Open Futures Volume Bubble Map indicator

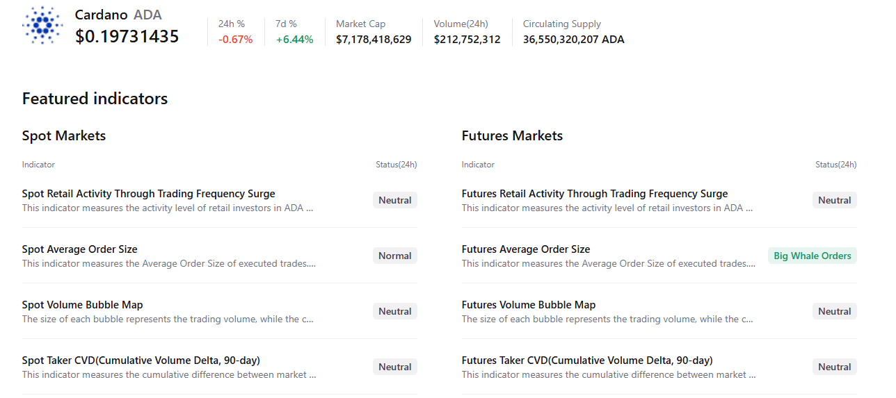(529, 305)
